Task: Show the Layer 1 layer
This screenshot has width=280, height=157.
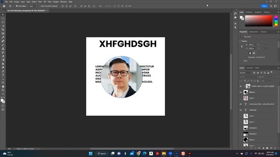Action: pyautogui.click(x=241, y=116)
